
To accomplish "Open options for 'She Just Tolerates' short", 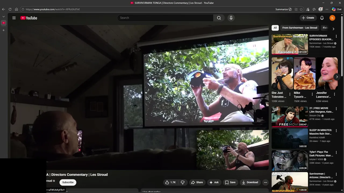I will (x=290, y=94).
